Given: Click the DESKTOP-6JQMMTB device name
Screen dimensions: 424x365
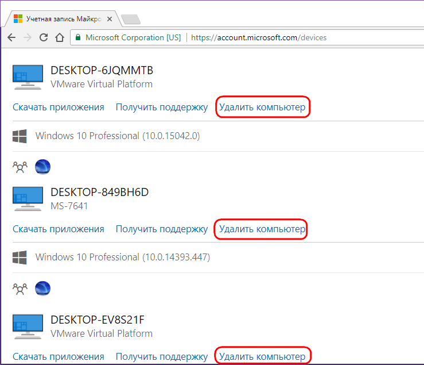Looking at the screenshot, I should pyautogui.click(x=102, y=71).
